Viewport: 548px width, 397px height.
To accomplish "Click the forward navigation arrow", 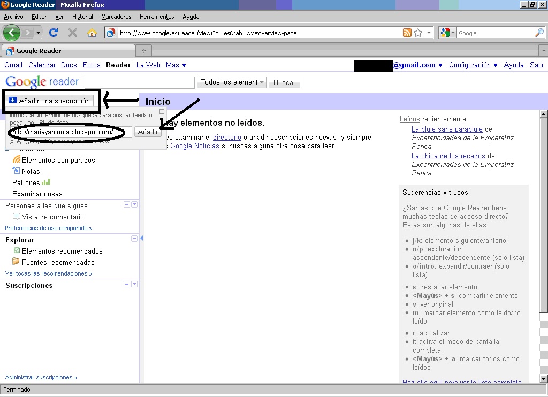I will pos(28,33).
